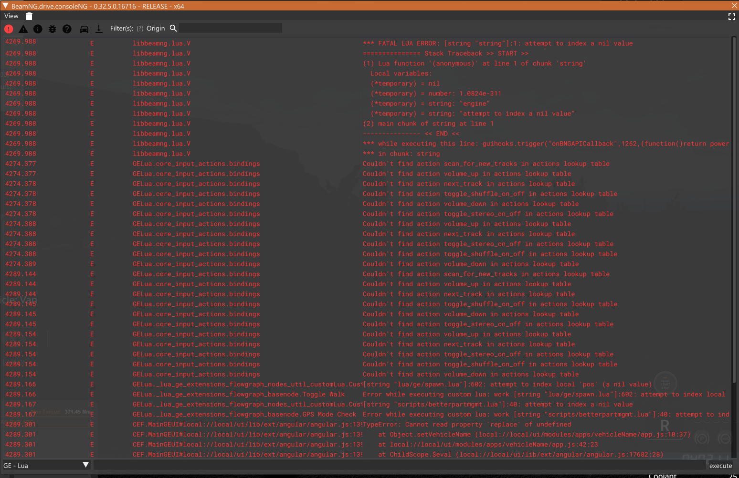
Task: Select the 'index local 'pos' (a nil value)' message
Action: pyautogui.click(x=507, y=384)
